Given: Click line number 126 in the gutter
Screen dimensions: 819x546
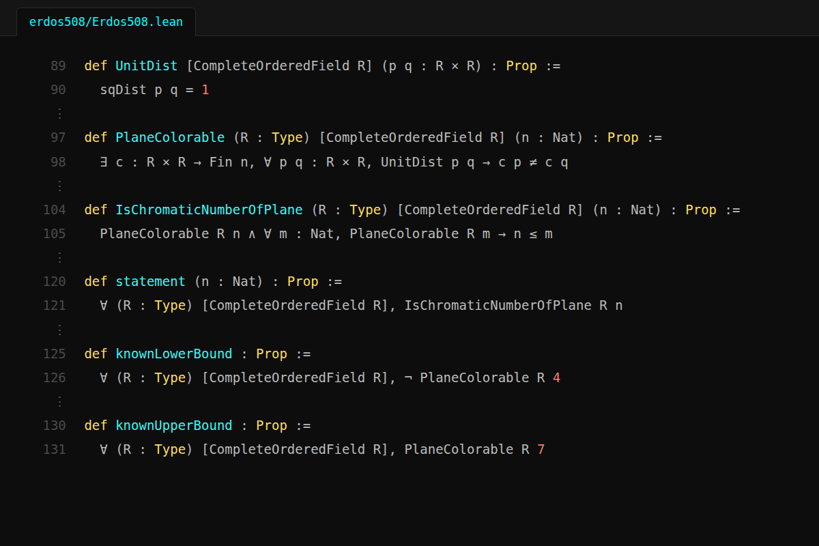Looking at the screenshot, I should coord(55,377).
